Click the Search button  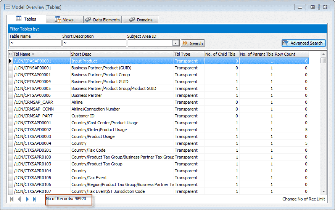[193, 43]
